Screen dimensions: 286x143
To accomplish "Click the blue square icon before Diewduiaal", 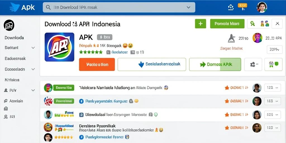I will point(81,115).
